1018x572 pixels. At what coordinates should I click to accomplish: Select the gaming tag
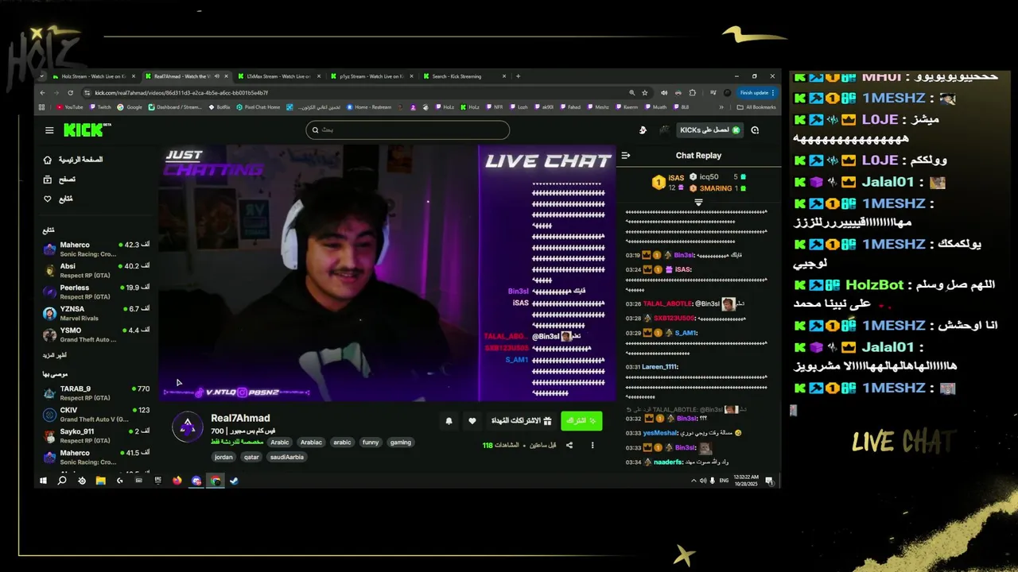click(x=401, y=443)
